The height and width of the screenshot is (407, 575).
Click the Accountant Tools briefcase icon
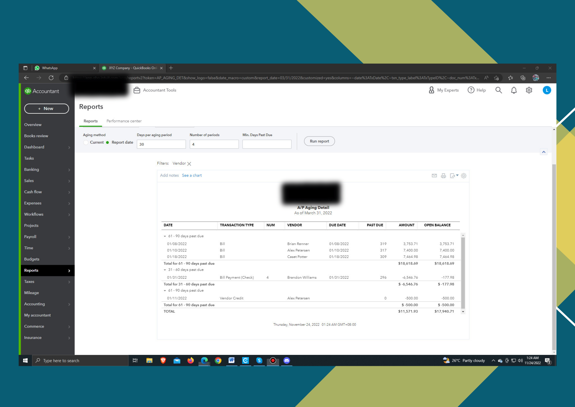point(137,90)
